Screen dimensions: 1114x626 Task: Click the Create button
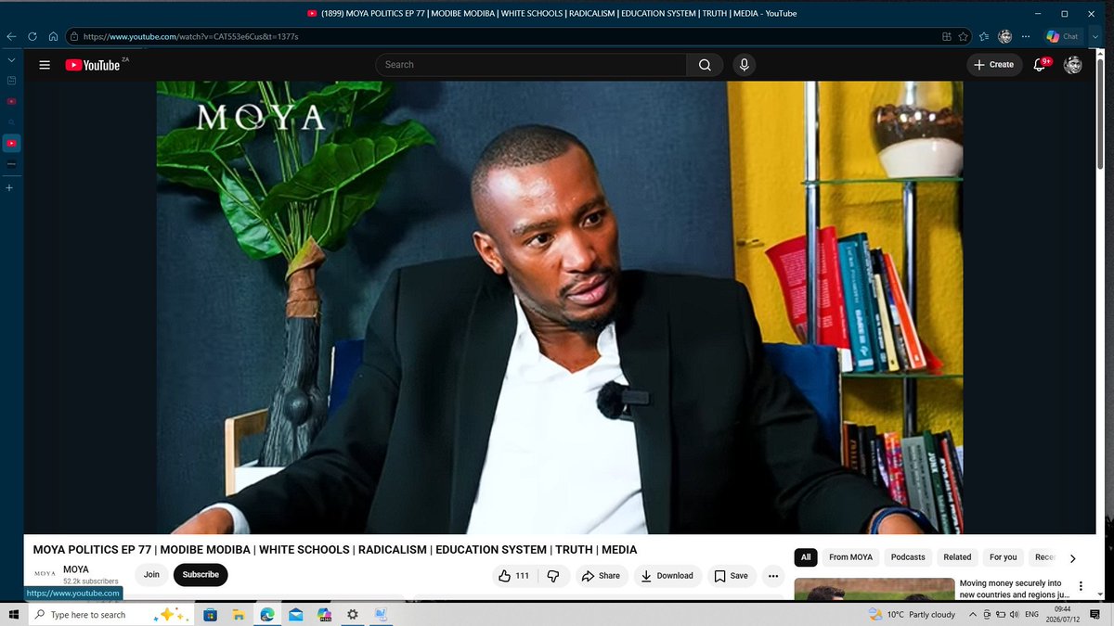click(x=993, y=65)
